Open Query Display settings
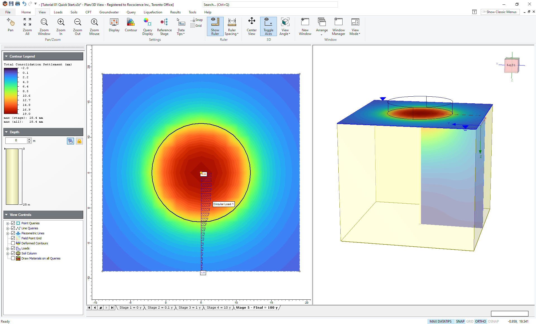The image size is (536, 324). (x=147, y=26)
